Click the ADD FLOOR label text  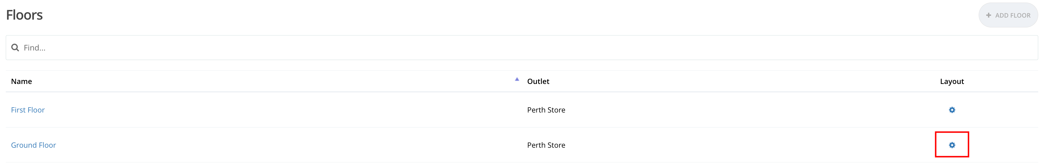(1012, 15)
